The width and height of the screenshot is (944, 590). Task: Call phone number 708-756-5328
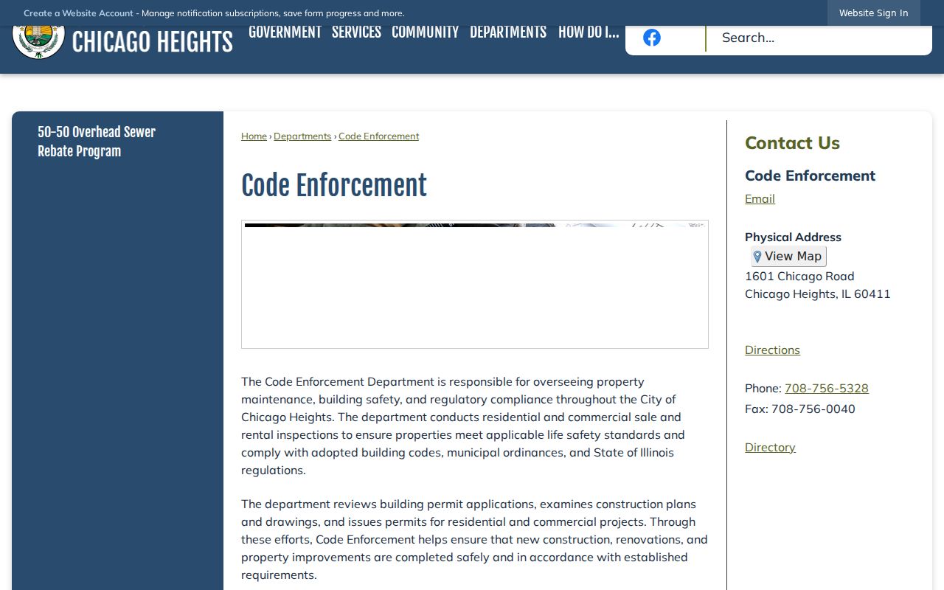pos(826,388)
